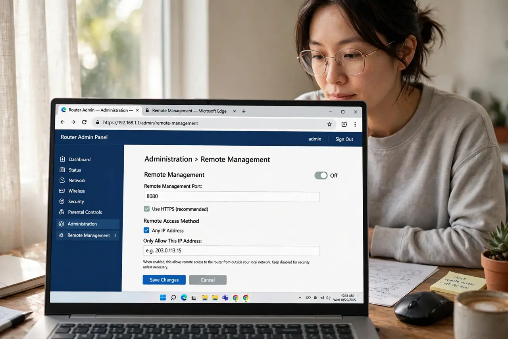Select the Administration sidebar item

(x=88, y=224)
